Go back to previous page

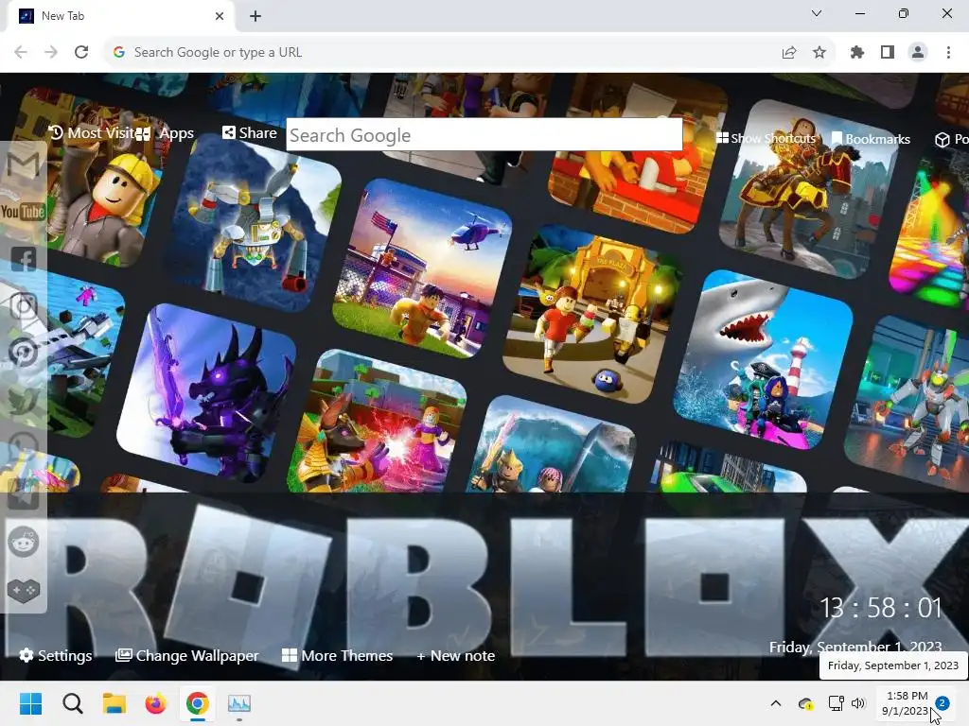[x=21, y=53]
